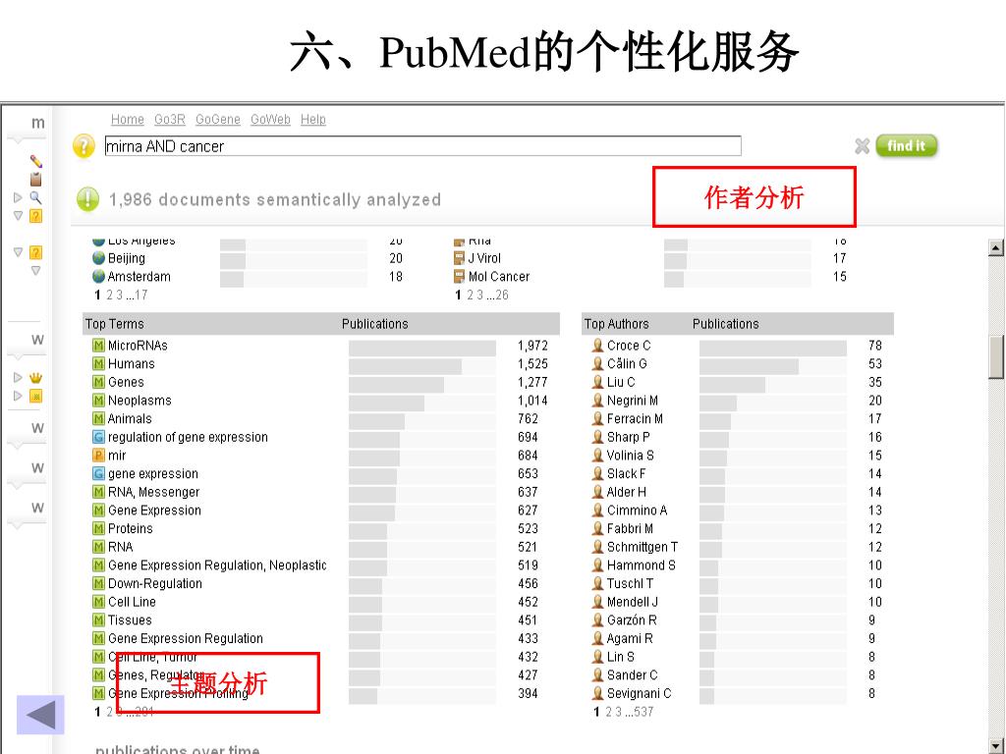Open the Go3R link
This screenshot has height=754, width=1006.
169,119
